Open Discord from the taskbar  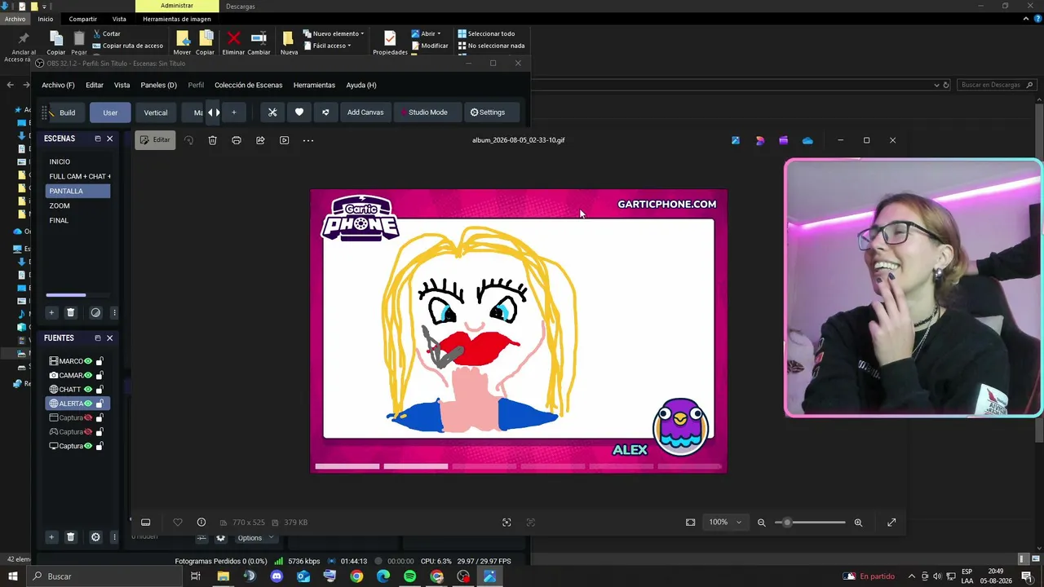[x=276, y=576]
